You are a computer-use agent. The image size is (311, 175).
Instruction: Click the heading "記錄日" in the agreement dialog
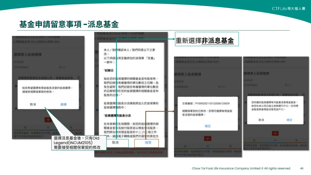[x=109, y=71]
